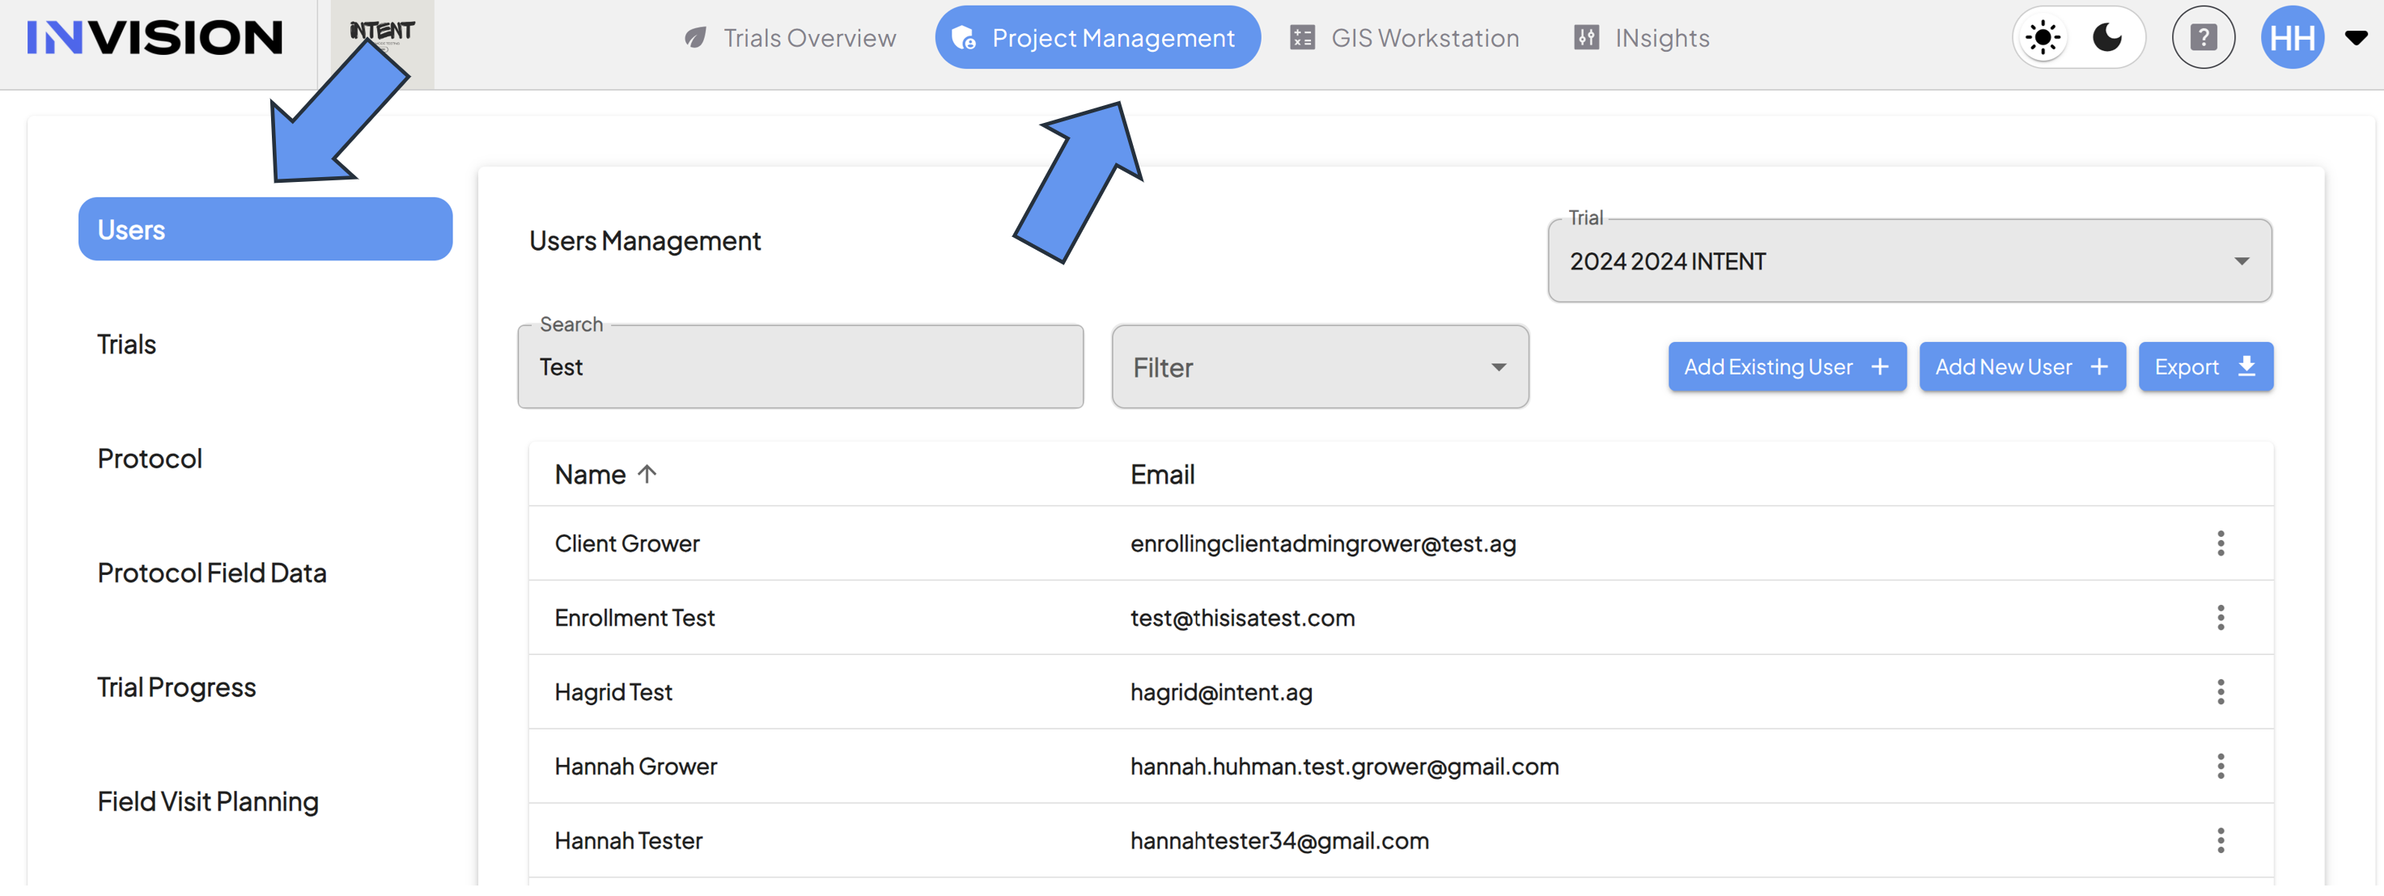
Task: Select Protocol Field Data in sidebar
Action: [212, 573]
